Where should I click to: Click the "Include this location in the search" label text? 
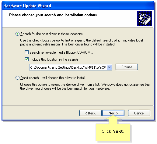(x=54, y=59)
